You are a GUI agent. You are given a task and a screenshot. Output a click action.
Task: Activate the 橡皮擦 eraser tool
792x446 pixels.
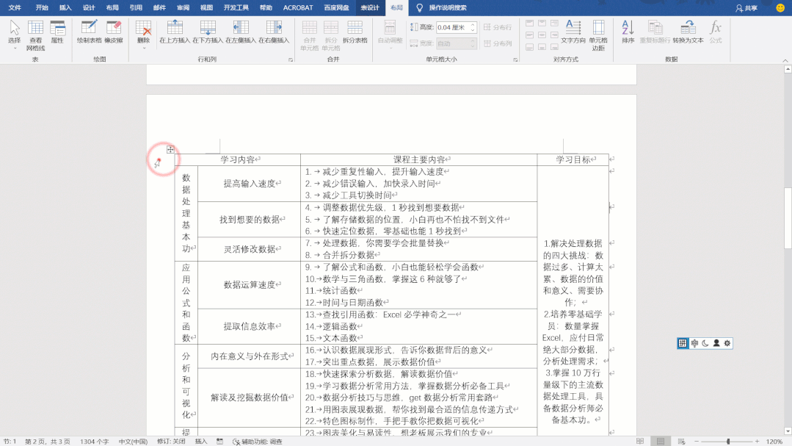114,32
